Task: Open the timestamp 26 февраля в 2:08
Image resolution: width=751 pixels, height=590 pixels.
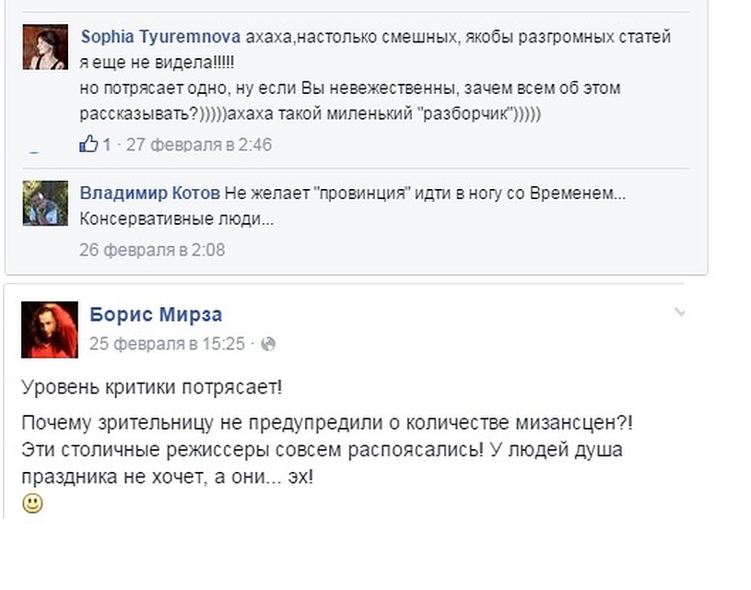Action: (x=152, y=250)
